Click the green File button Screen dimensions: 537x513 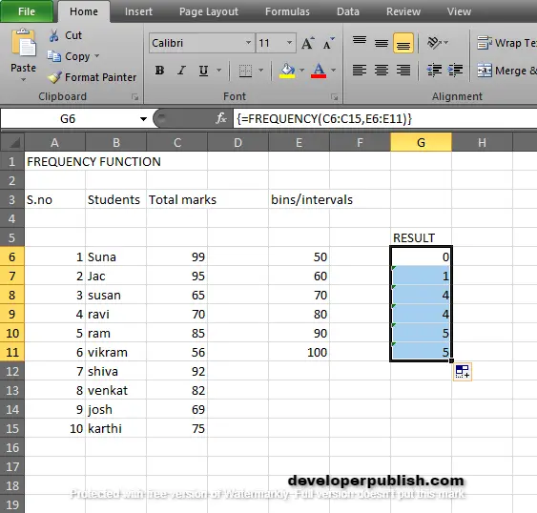tap(27, 11)
